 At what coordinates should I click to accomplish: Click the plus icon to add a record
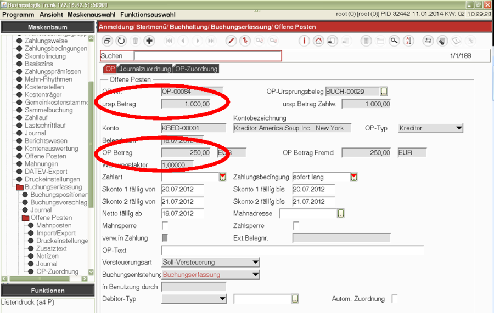pos(149,41)
